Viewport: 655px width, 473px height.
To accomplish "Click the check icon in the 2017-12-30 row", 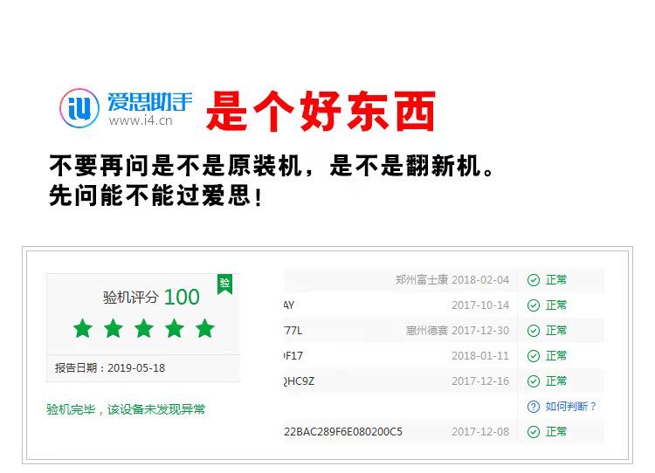I will [534, 331].
